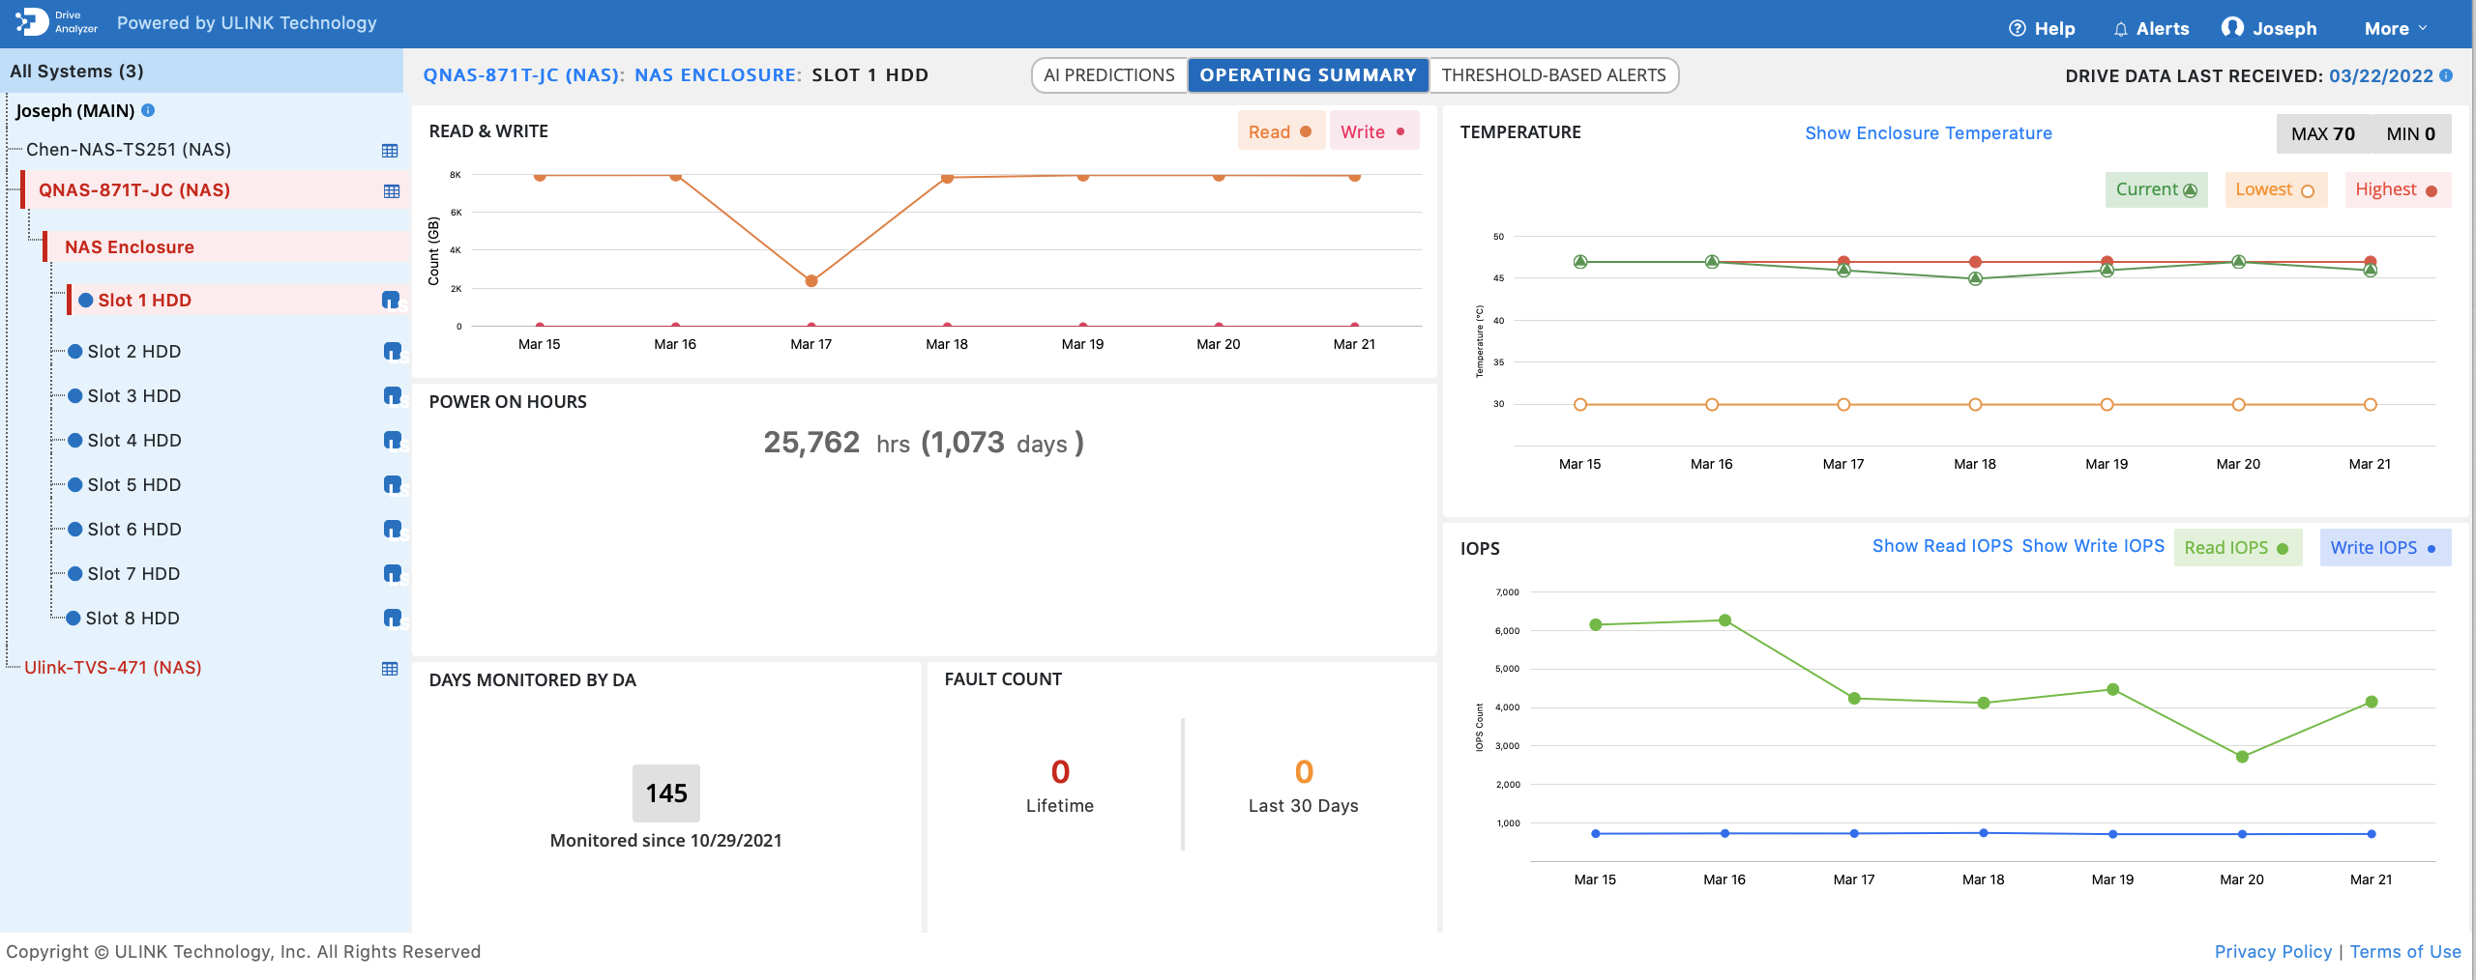Screen dimensions: 2476x980
Task: Click drive icon beside Slot 5 HDD
Action: point(392,484)
